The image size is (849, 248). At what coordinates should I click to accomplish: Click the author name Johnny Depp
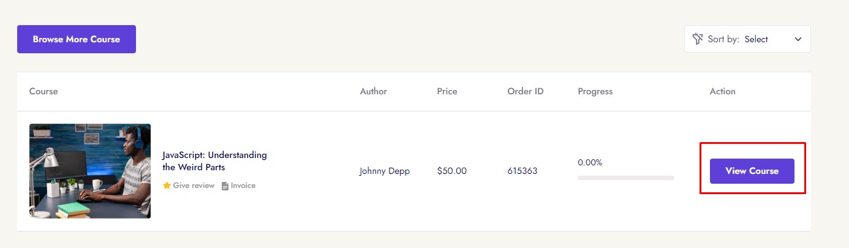coord(385,171)
